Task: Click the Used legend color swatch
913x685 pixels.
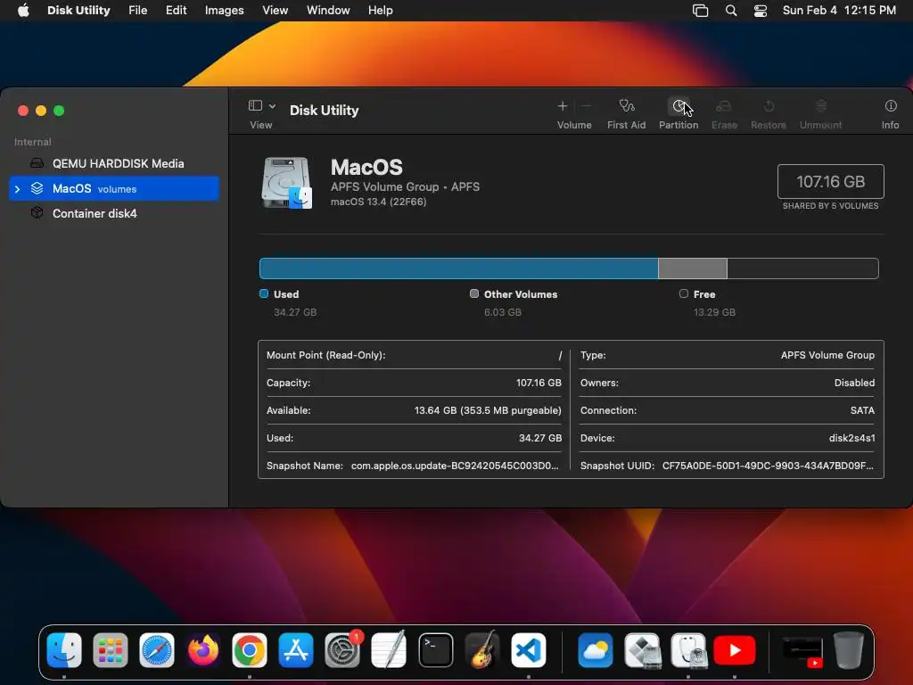Action: (x=264, y=293)
